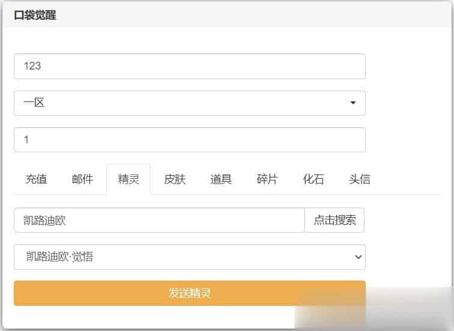Focus the 凯路迪欧 search text box

click(159, 220)
